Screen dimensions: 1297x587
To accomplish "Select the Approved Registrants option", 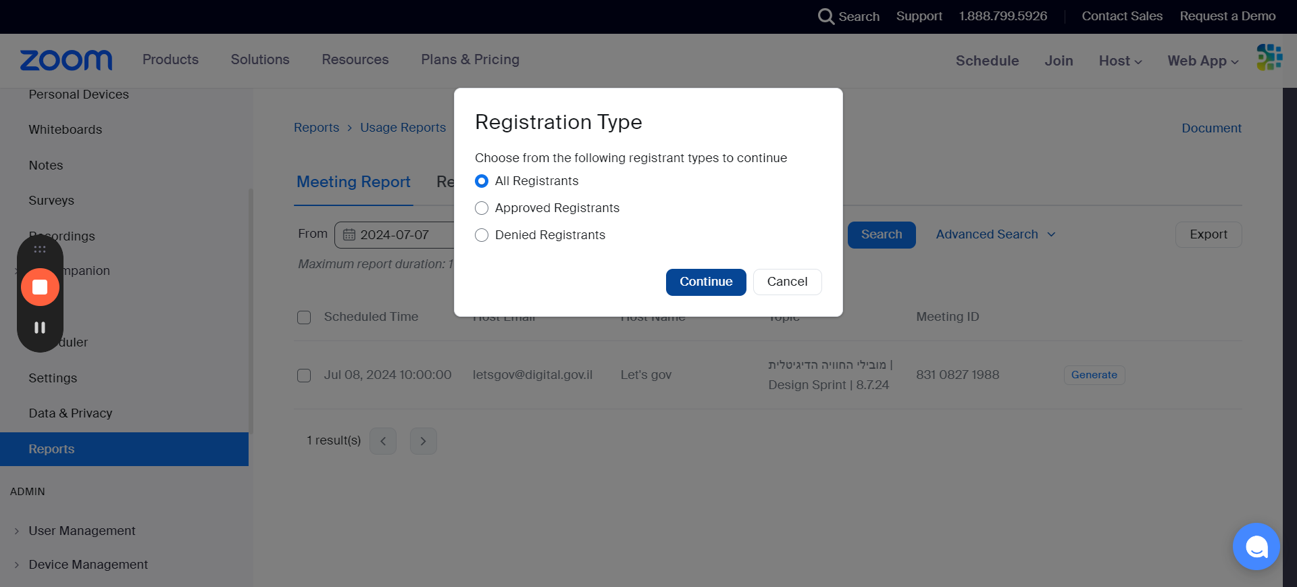I will (x=482, y=208).
